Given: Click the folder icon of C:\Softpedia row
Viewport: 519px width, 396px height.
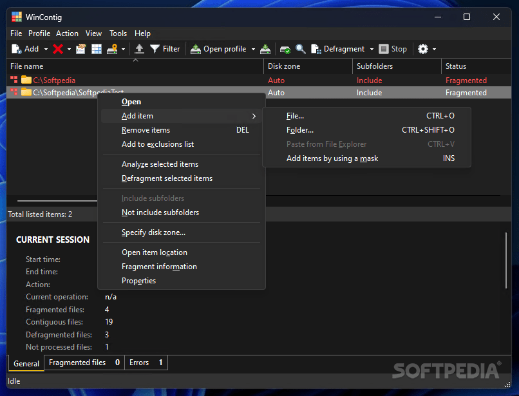Looking at the screenshot, I should (x=26, y=80).
